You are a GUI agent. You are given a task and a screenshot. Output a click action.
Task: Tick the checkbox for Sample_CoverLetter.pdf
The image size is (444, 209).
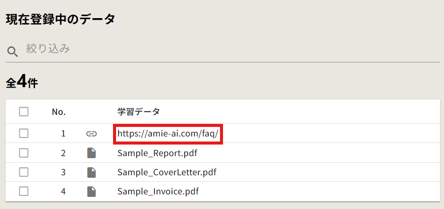click(24, 172)
